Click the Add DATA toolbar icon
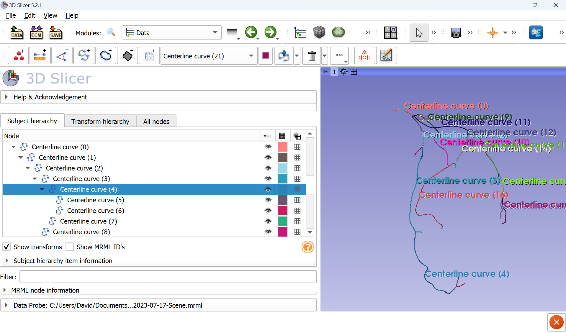This screenshot has width=566, height=333. [x=17, y=32]
